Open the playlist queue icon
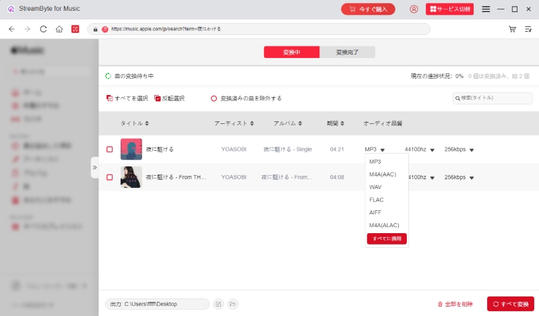Viewport: 539px width, 316px height. (528, 29)
